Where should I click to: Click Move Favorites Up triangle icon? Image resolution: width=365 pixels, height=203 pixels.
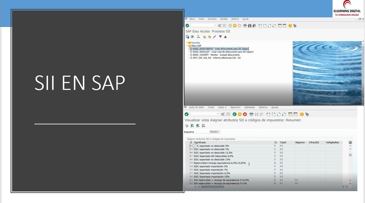[x=225, y=37]
